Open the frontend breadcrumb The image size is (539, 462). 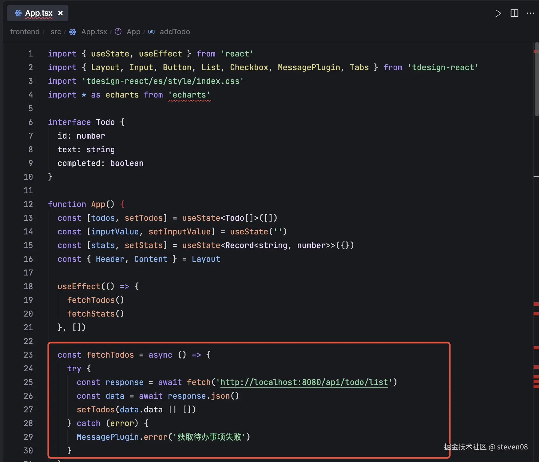tap(25, 32)
